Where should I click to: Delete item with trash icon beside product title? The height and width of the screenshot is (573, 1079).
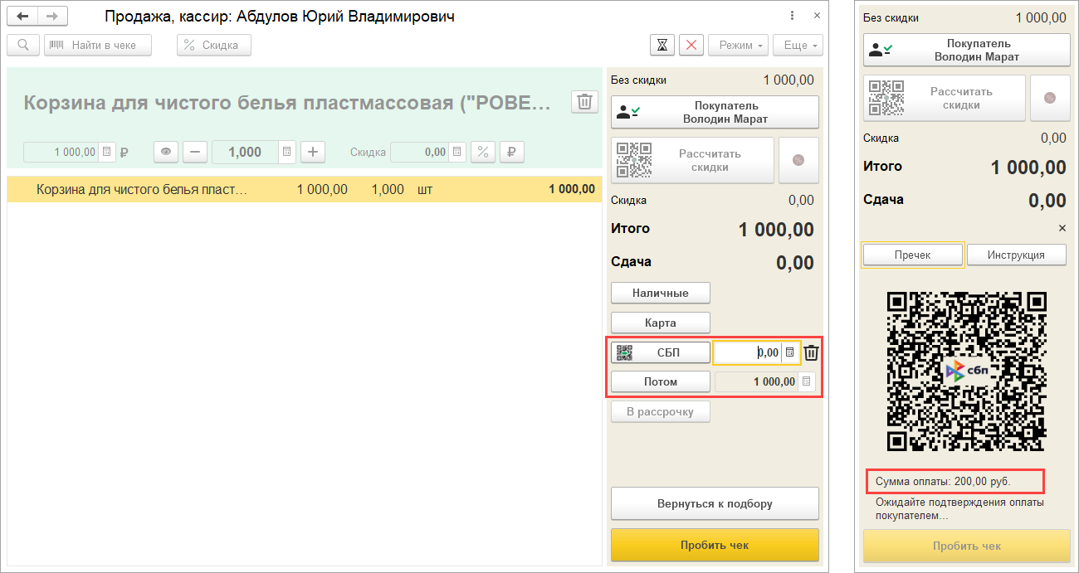tap(584, 102)
